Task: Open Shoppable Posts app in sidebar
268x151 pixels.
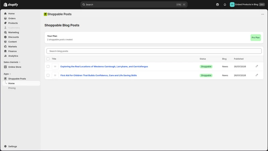Action: tap(17, 79)
